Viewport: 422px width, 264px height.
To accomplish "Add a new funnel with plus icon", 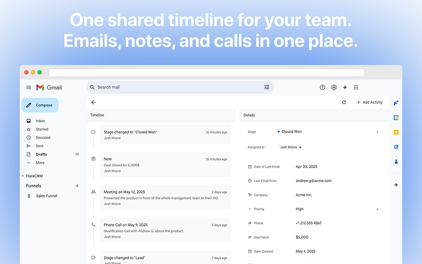I will (x=77, y=186).
